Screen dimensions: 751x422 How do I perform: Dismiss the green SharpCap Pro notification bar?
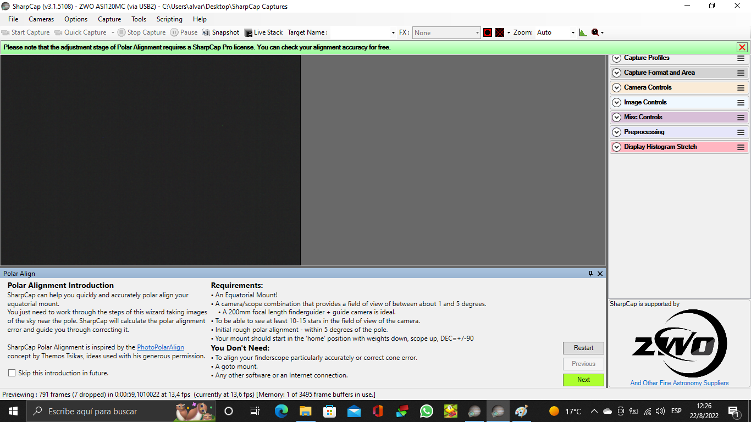(742, 47)
